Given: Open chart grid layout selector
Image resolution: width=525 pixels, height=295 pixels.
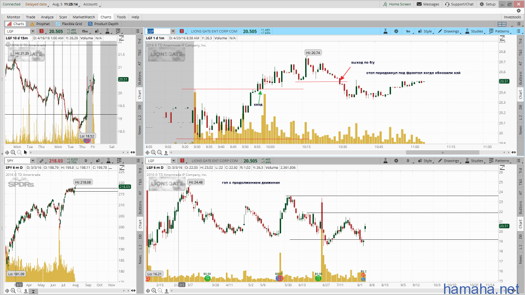Looking at the screenshot, I should tap(502, 24).
